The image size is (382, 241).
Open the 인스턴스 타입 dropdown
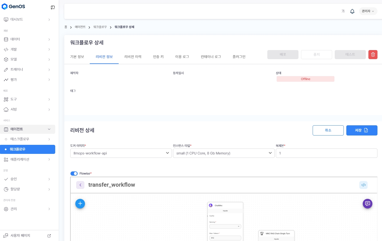point(223,153)
